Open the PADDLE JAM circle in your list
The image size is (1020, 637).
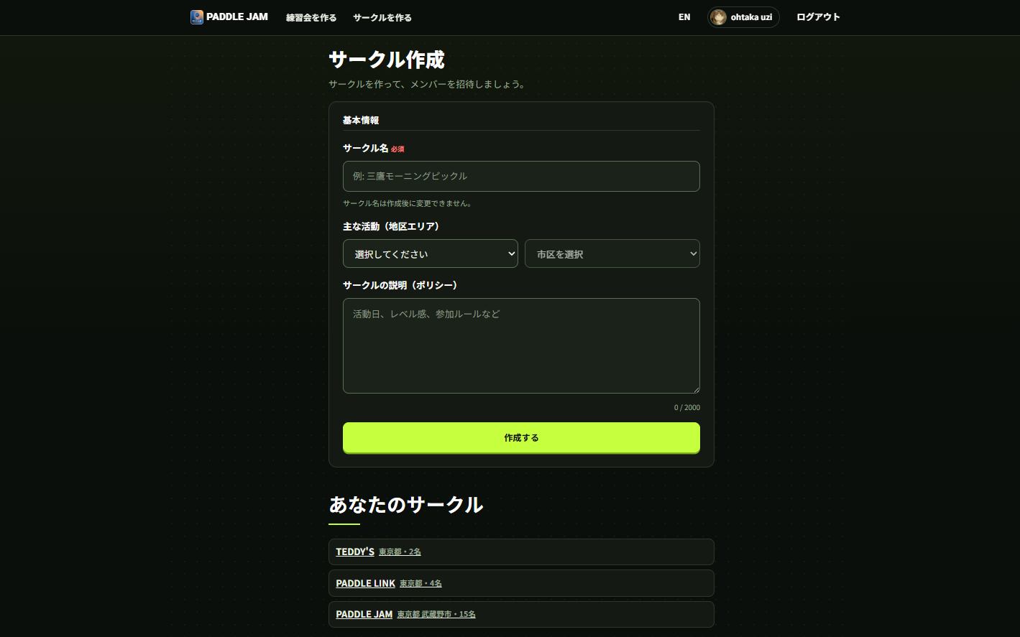point(364,614)
